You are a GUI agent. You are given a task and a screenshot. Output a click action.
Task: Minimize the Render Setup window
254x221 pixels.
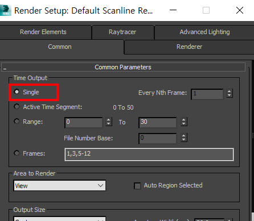click(x=173, y=10)
